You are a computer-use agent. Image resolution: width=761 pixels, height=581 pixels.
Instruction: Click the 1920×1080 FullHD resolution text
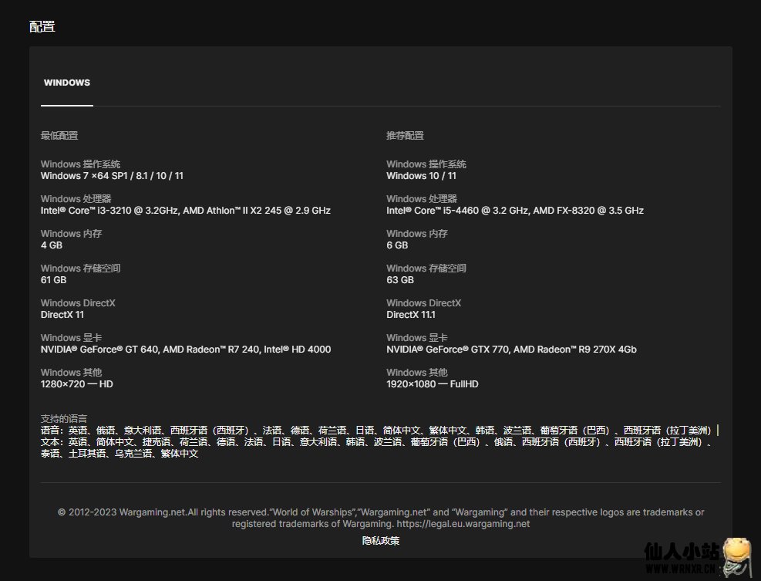tap(432, 384)
